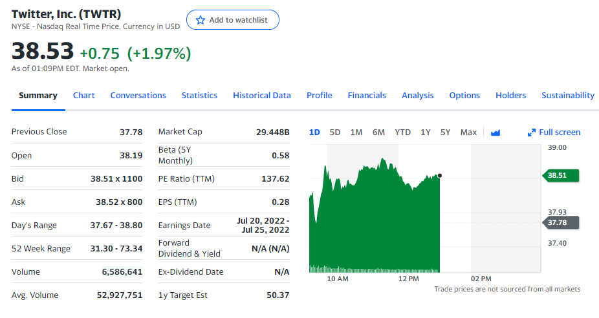Choose the 6M chart range
The image size is (599, 318).
tap(378, 132)
